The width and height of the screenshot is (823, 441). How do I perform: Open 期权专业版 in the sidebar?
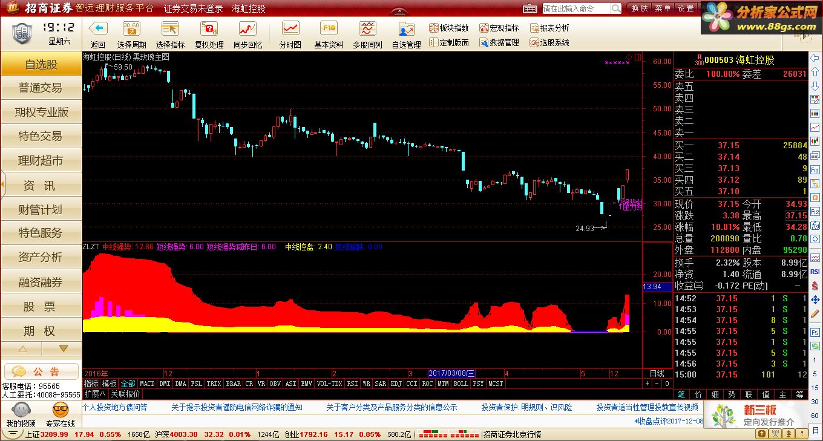pyautogui.click(x=41, y=113)
